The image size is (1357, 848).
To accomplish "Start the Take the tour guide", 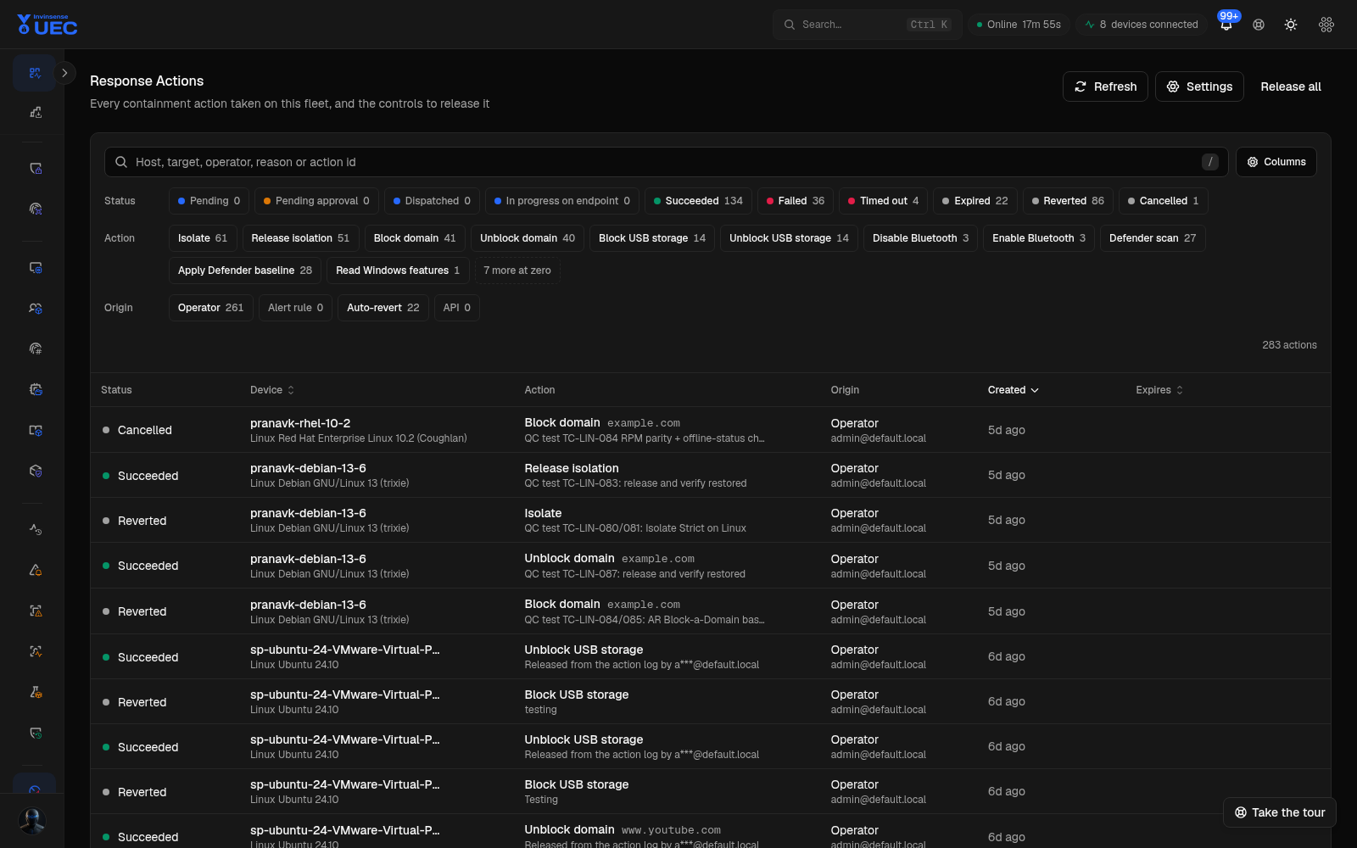I will (x=1280, y=812).
